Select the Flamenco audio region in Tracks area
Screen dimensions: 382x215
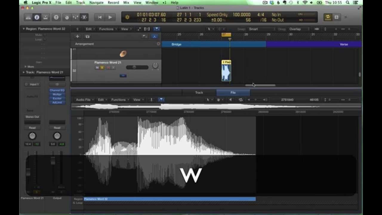click(x=226, y=71)
